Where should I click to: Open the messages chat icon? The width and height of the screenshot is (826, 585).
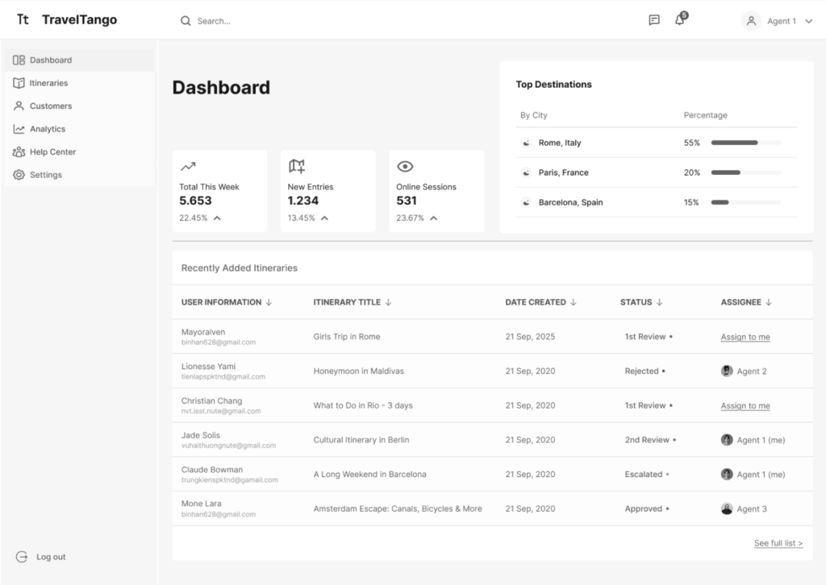[x=654, y=21]
